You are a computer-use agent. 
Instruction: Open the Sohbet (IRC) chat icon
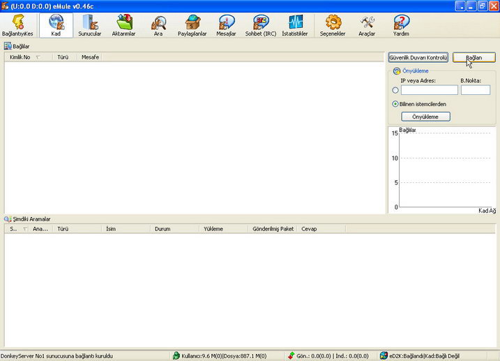[x=261, y=25]
